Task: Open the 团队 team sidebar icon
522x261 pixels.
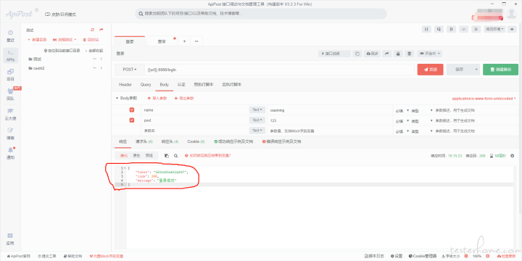Action: tap(10, 94)
